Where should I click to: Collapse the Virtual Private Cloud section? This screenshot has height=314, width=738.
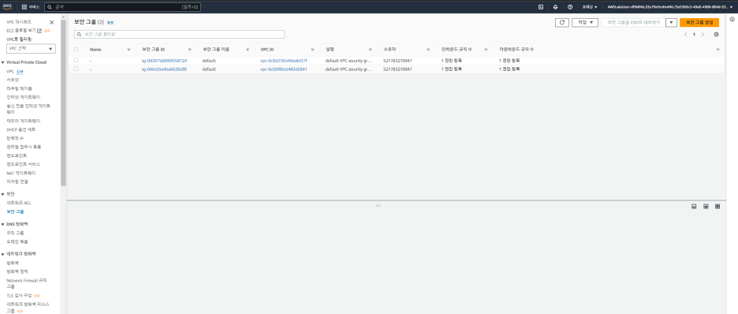click(3, 62)
